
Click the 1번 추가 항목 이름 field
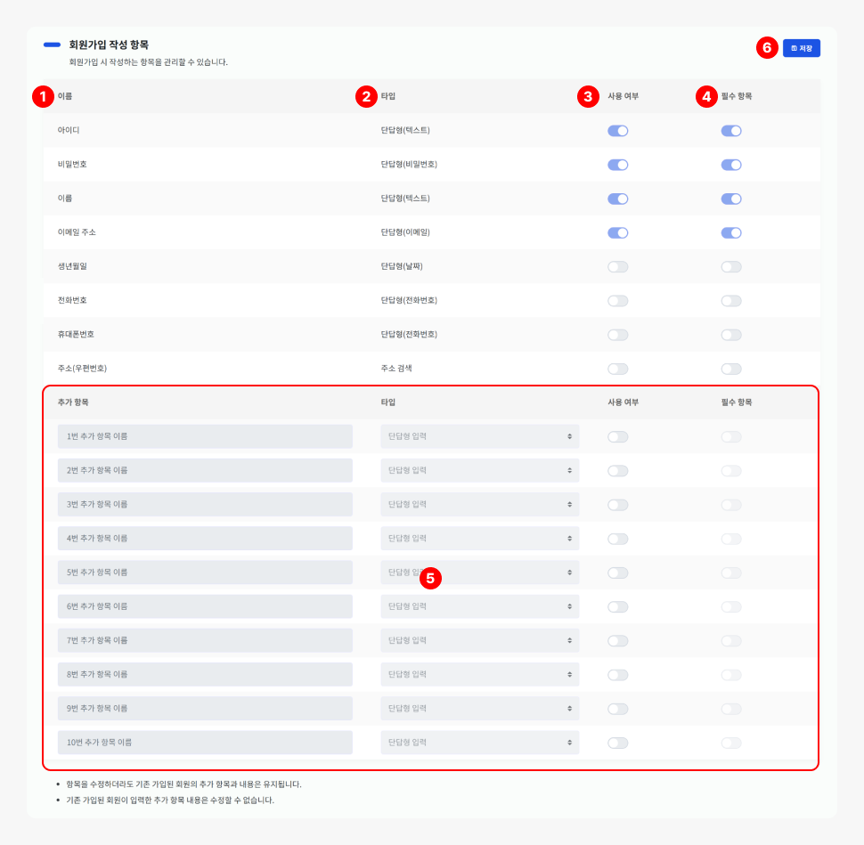(x=205, y=436)
